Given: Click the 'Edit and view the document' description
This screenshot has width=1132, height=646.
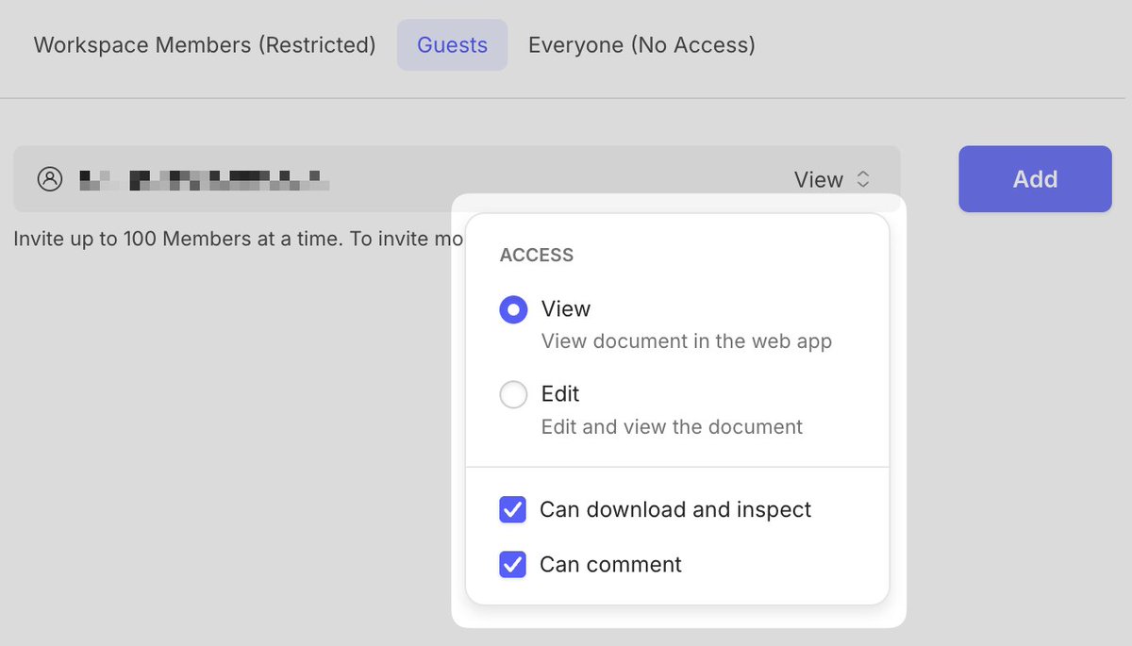Looking at the screenshot, I should [x=672, y=427].
